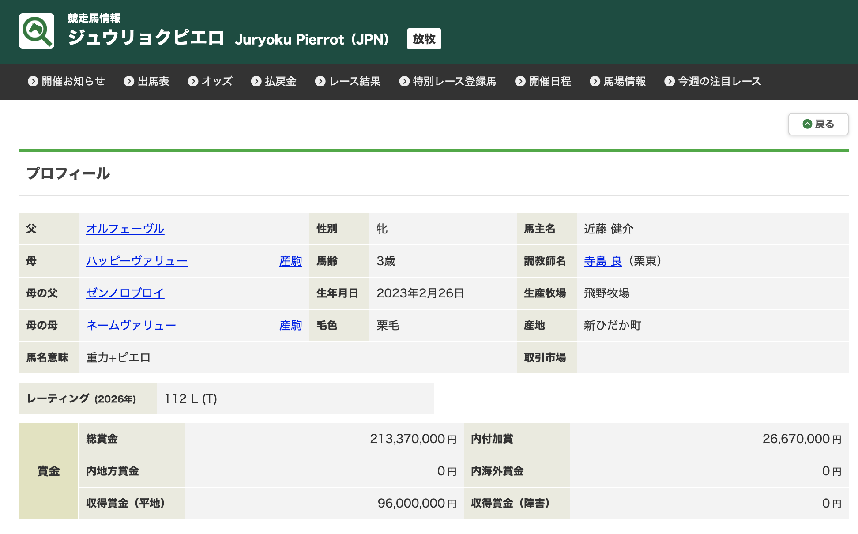
Task: Go back with the 戻る button
Action: coord(818,124)
